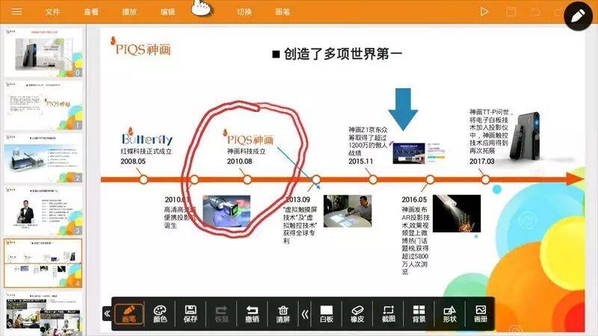Start slideshow with the play icon
This screenshot has height=336, width=598.
[484, 12]
